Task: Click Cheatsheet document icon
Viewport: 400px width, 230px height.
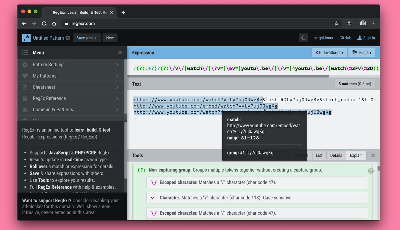Action: pos(25,87)
